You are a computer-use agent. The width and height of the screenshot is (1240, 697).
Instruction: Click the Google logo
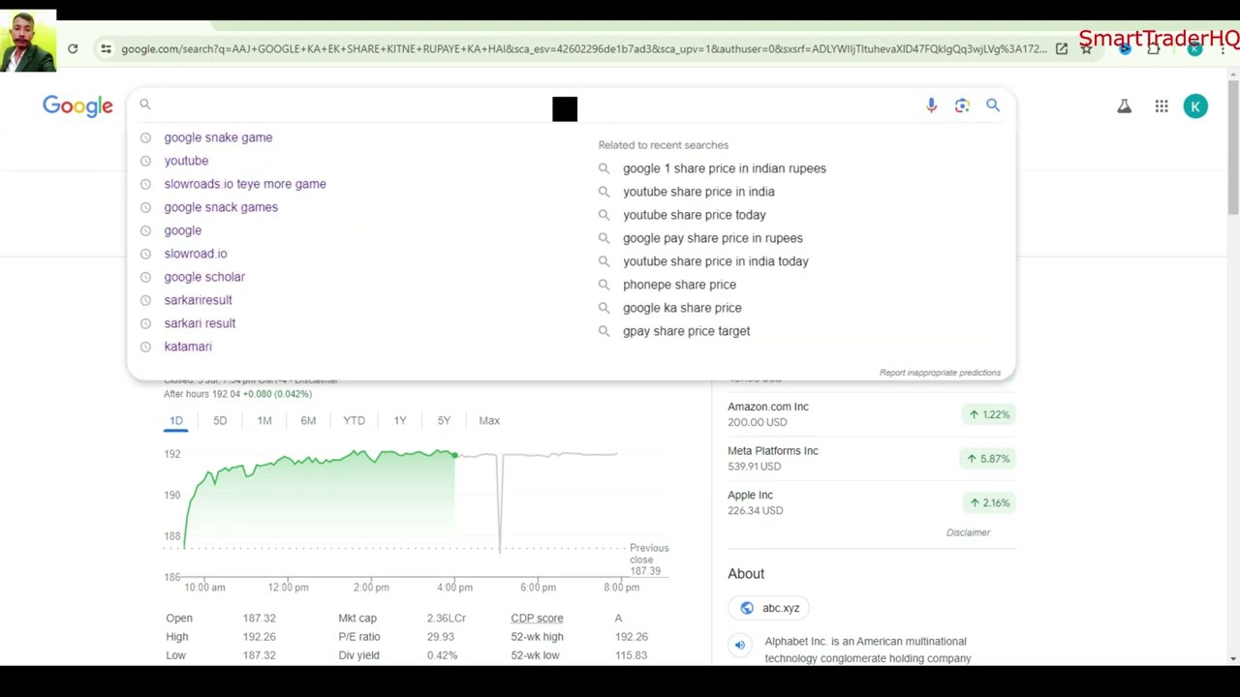[x=77, y=106]
